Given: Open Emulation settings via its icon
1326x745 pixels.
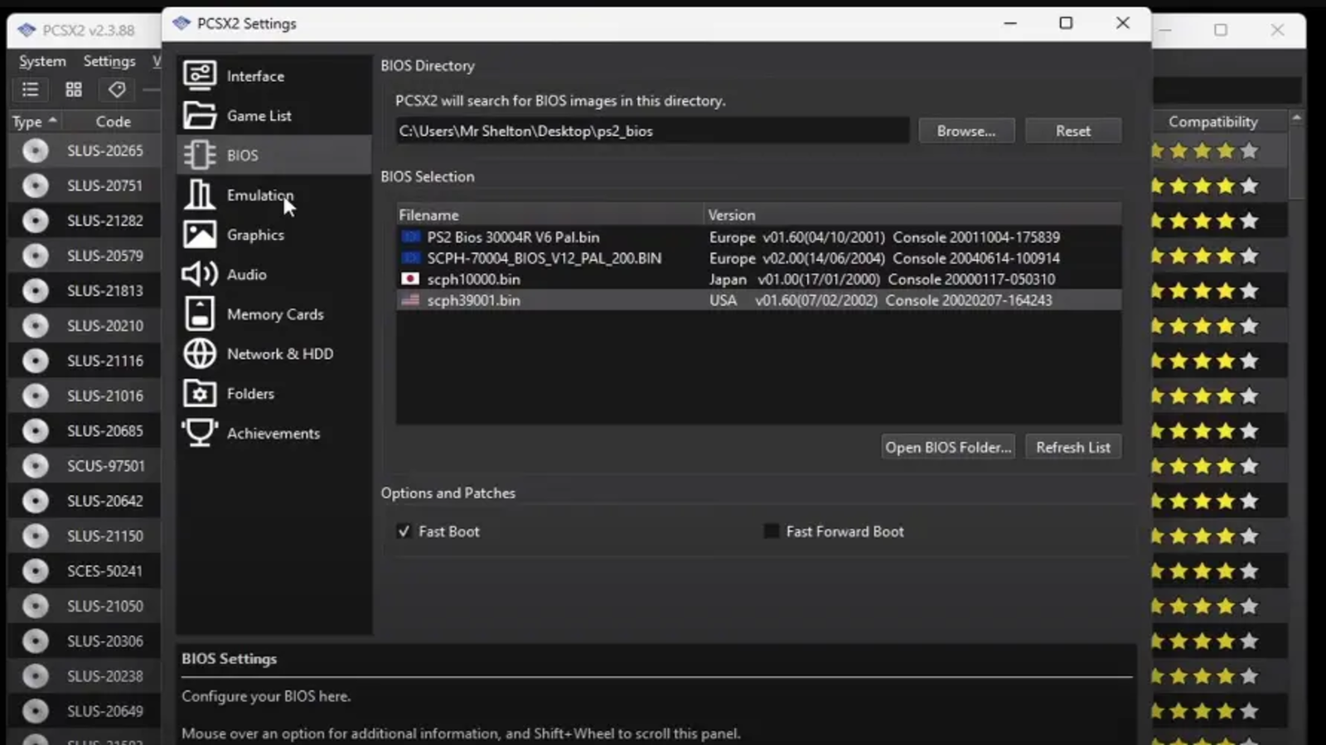Looking at the screenshot, I should click(x=200, y=195).
